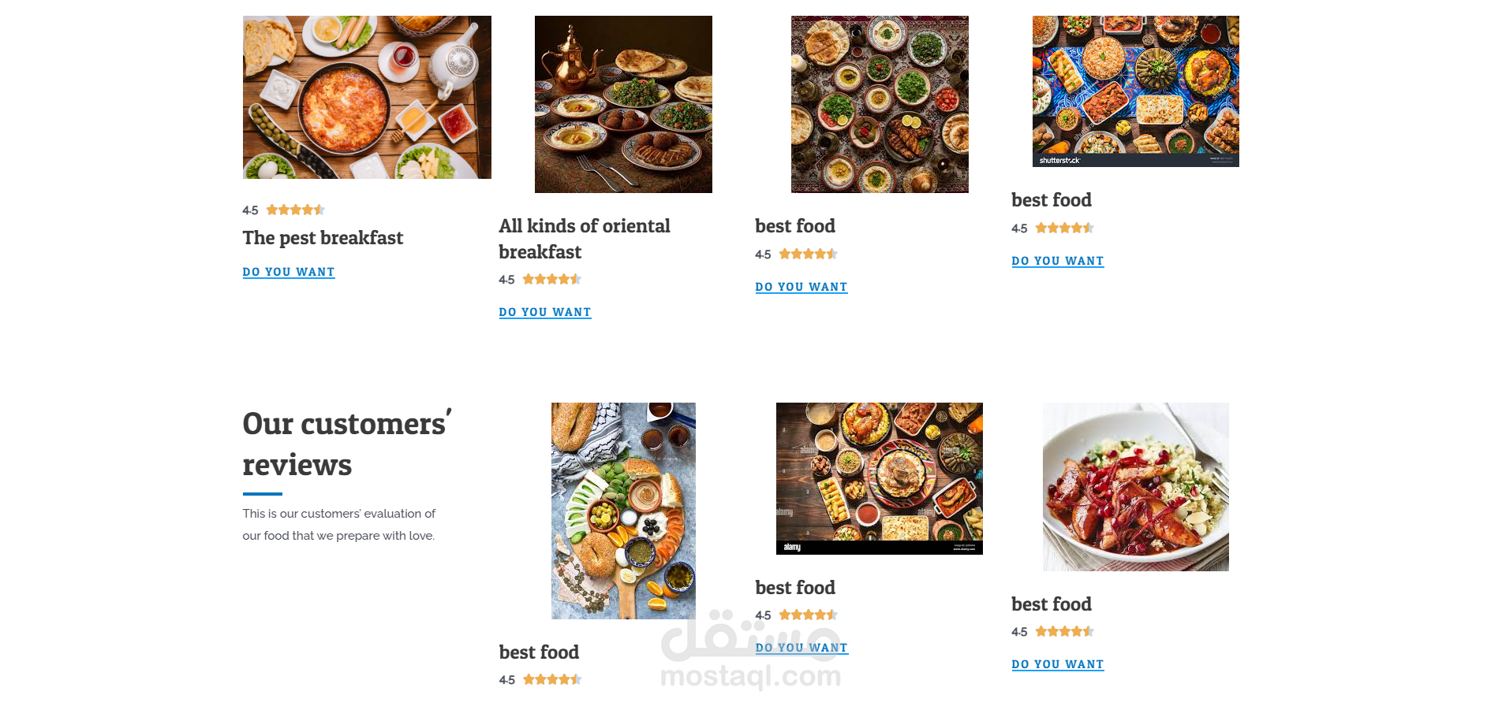Select All kinds of oriental breakfast heading
The width and height of the screenshot is (1502, 706).
pyautogui.click(x=584, y=239)
